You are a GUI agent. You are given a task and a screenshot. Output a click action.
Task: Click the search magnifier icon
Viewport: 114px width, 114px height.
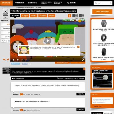[x=111, y=3]
